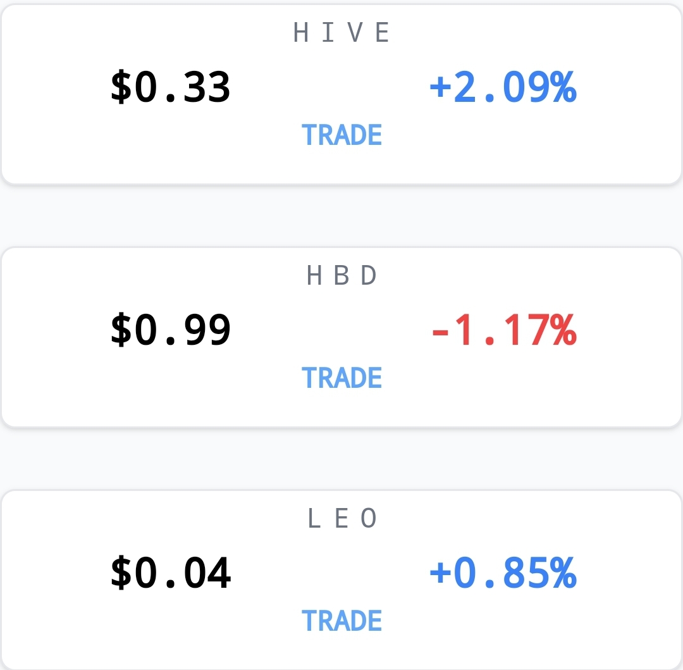Screen dimensions: 683x670
Task: Click blank area left of LEO price
Action: 56,573
